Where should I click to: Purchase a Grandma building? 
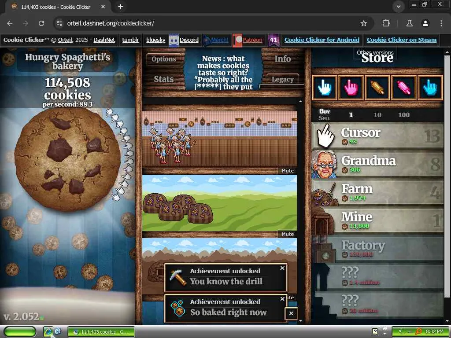click(377, 164)
